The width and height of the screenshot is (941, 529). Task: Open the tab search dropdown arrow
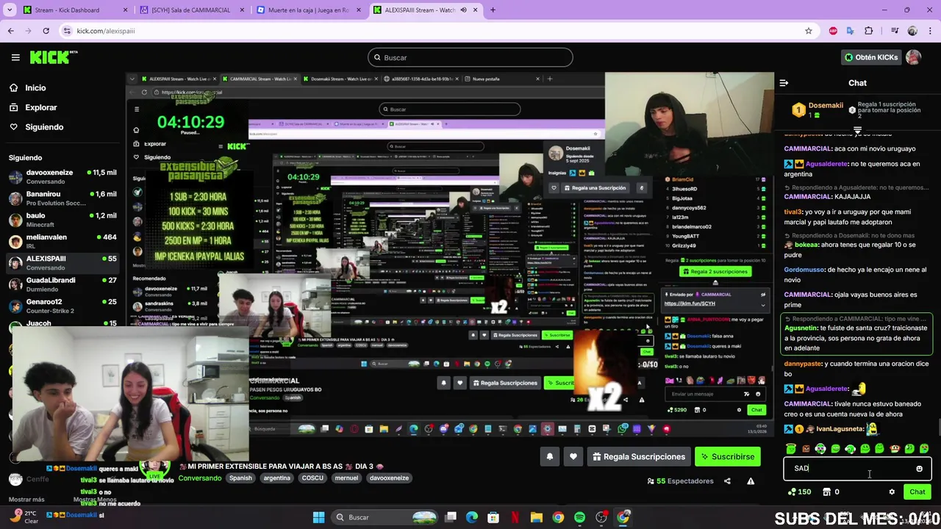[10, 10]
